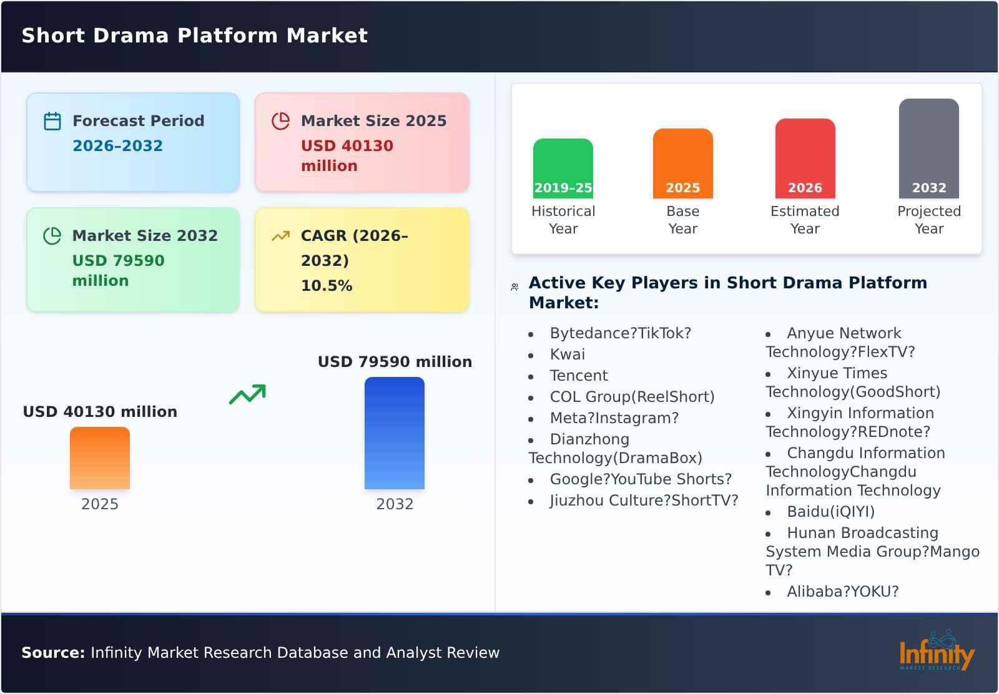Select Dianzhong Technology(DramaBox) list entry

(x=616, y=449)
